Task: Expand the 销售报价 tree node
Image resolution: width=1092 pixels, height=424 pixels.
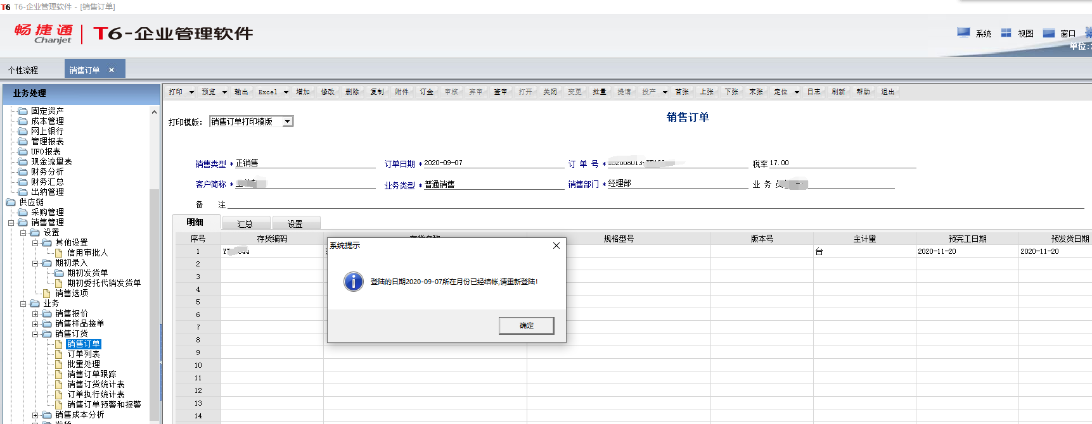Action: coord(35,314)
